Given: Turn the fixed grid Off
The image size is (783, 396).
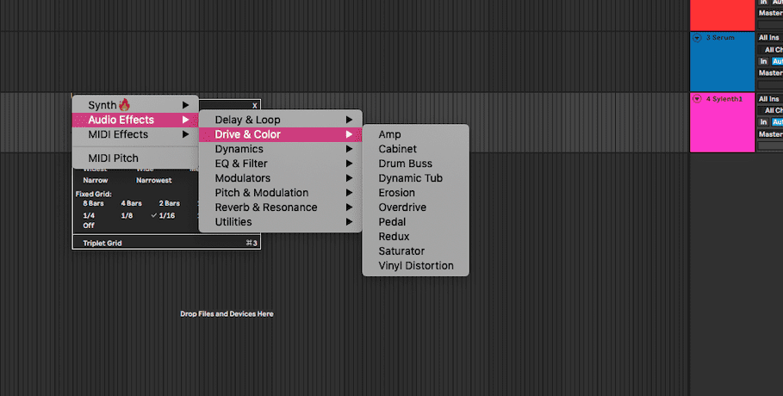Looking at the screenshot, I should 89,226.
